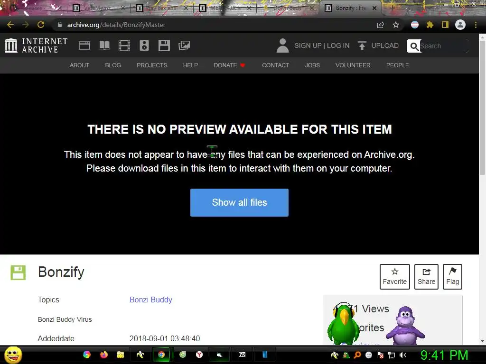486x364 pixels.
Task: Open the Web (Wayback) media icon
Action: tap(84, 45)
